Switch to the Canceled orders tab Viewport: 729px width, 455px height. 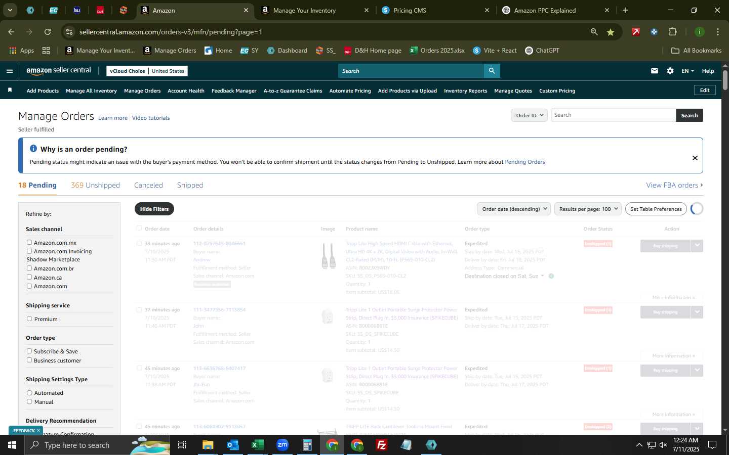148,185
